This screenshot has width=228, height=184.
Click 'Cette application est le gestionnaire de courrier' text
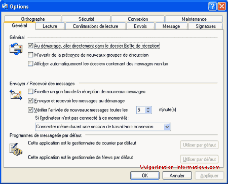[82, 143]
